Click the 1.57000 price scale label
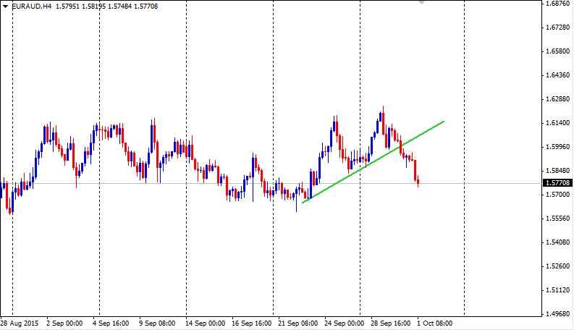The image size is (574, 330). [557, 195]
